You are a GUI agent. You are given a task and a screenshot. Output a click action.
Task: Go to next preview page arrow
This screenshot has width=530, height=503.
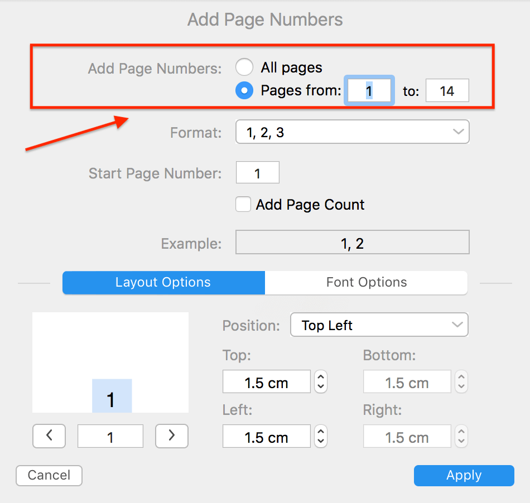[171, 436]
